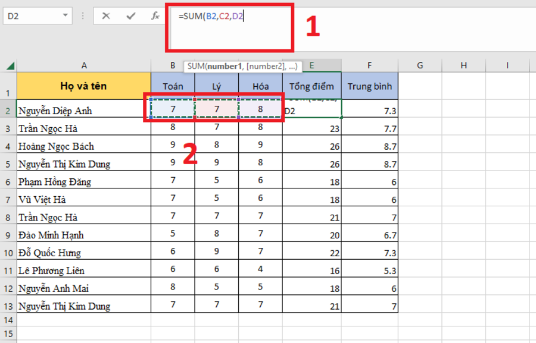The image size is (536, 343).
Task: Select Tổng điểm 23 for Trần Ngọc Hà
Action: [311, 126]
